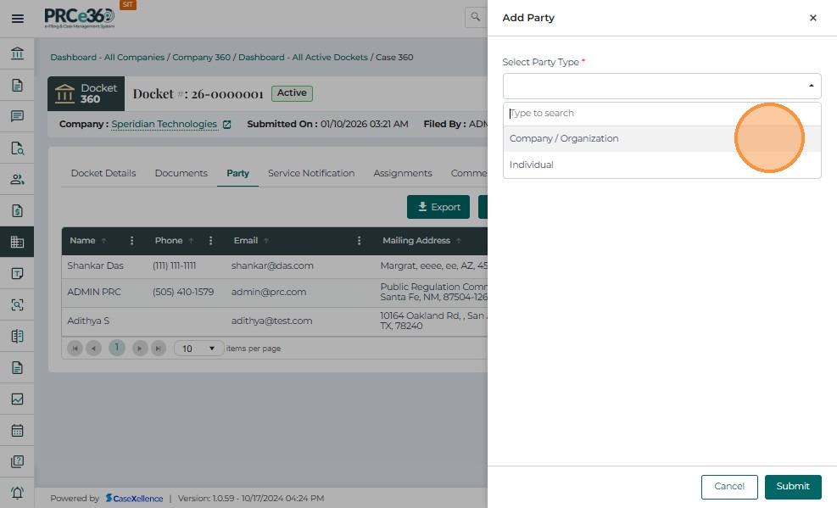Go to Company 360 breadcrumb

(201, 57)
